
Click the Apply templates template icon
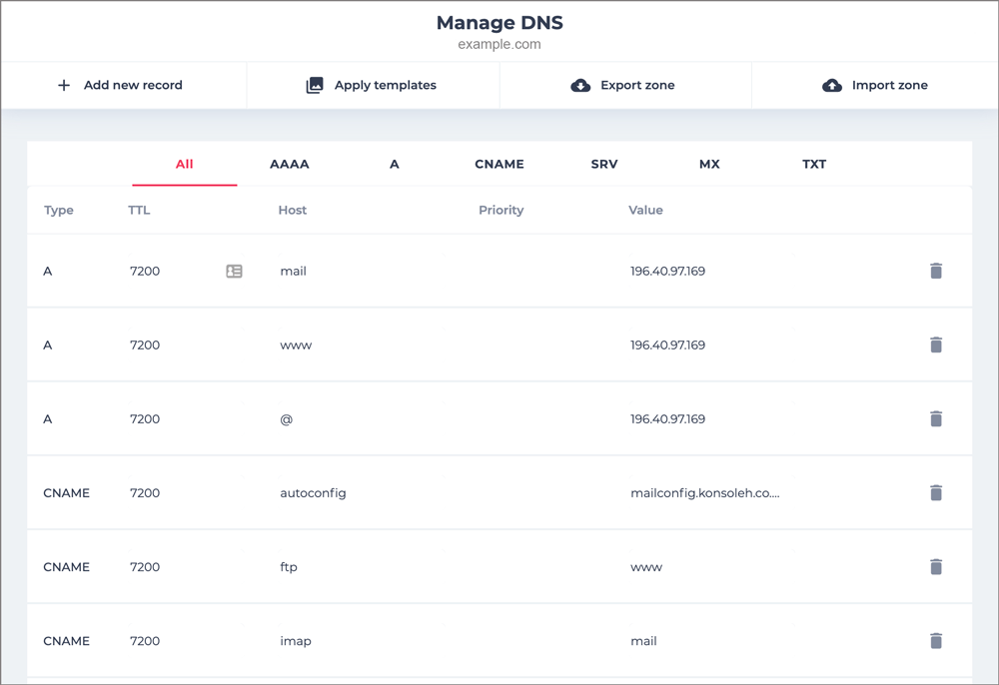[316, 85]
